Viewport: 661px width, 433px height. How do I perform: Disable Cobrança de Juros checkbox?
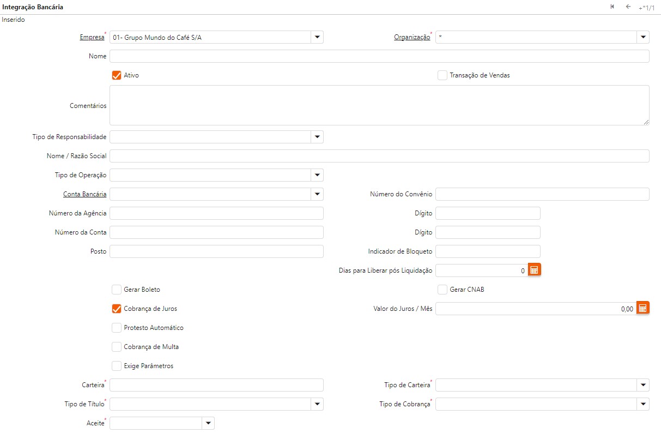[x=116, y=309]
